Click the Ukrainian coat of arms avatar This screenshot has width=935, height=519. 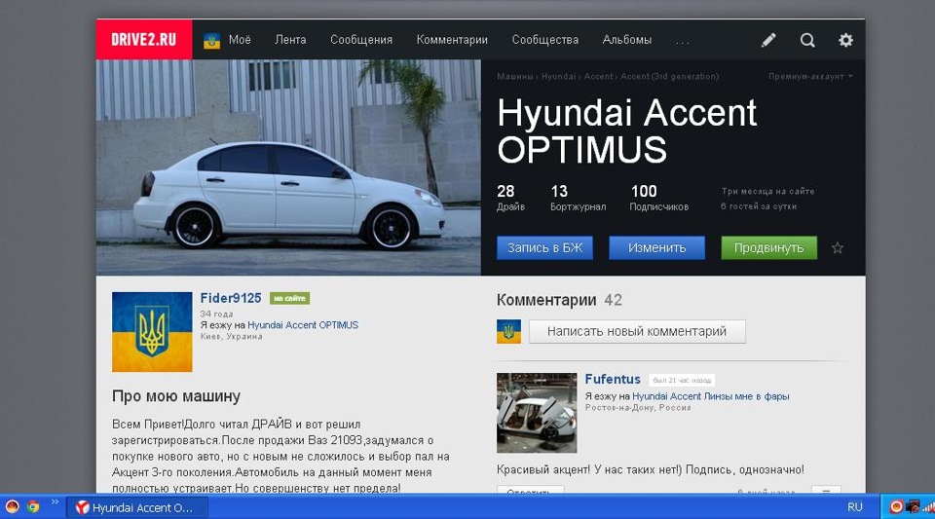(152, 332)
